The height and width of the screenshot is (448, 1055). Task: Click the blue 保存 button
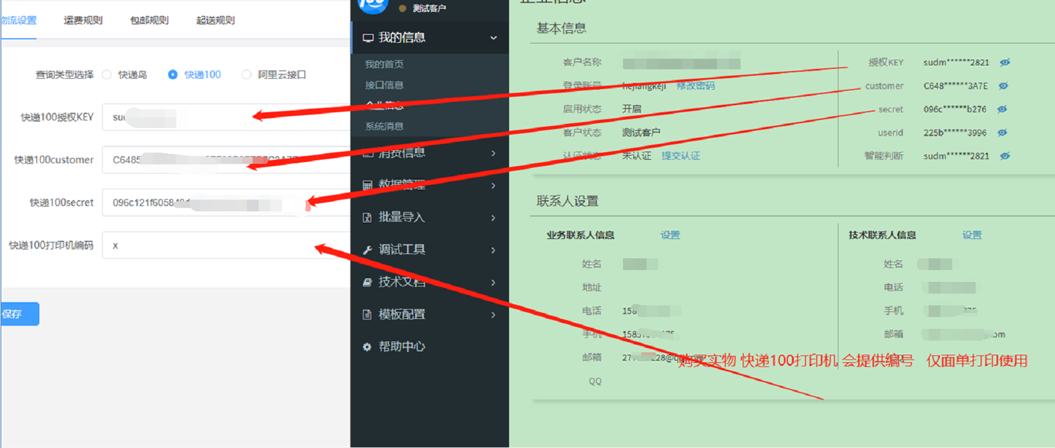[19, 314]
